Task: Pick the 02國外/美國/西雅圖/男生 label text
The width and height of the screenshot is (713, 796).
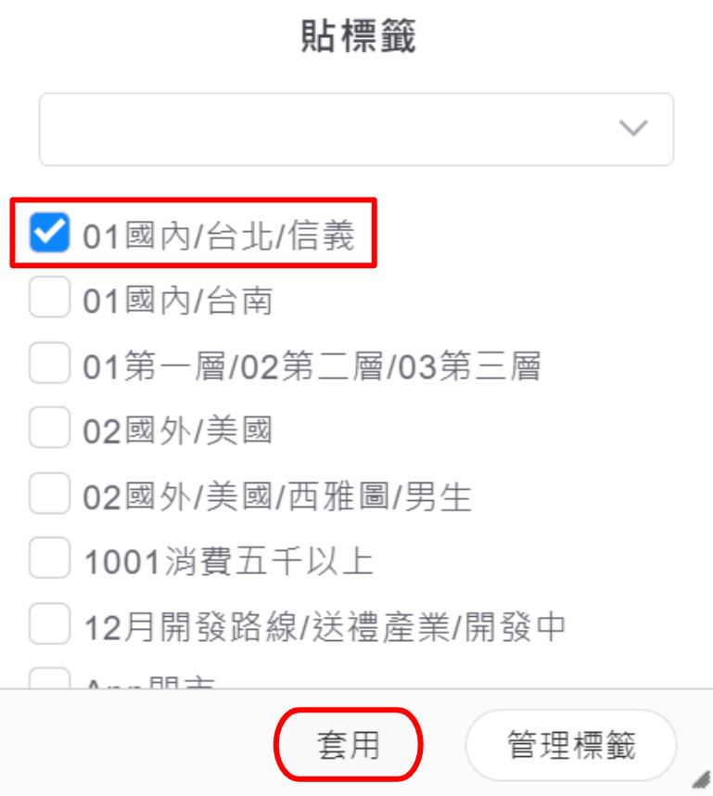Action: tap(278, 496)
